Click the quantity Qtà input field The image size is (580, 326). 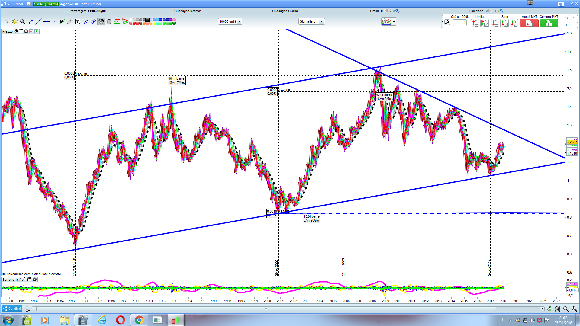point(460,23)
